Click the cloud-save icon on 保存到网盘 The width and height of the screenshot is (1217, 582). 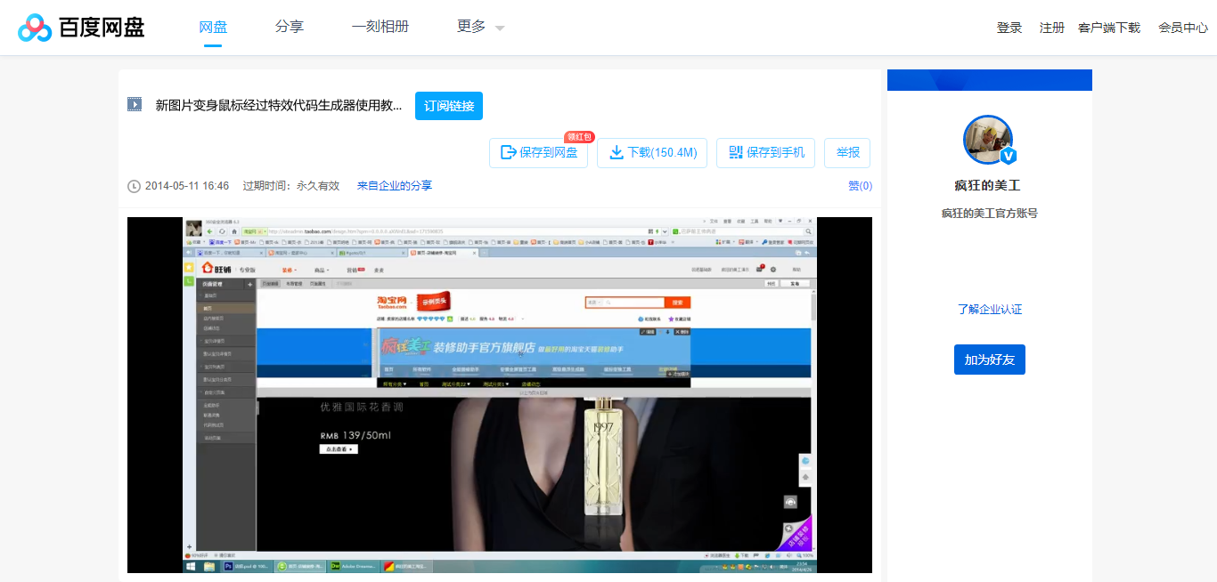tap(510, 152)
